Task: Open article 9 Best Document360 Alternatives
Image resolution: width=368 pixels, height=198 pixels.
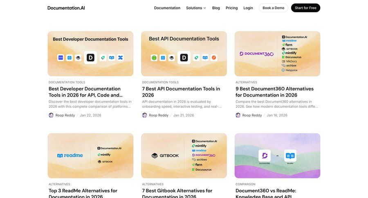Action: (275, 92)
